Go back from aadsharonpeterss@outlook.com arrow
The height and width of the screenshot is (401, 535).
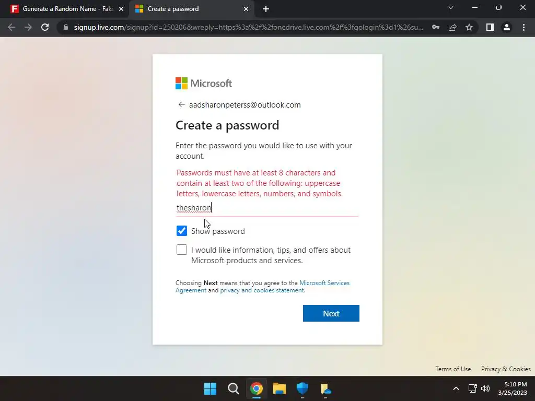[x=181, y=104]
